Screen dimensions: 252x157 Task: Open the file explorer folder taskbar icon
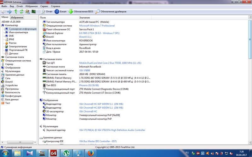(x=17, y=153)
